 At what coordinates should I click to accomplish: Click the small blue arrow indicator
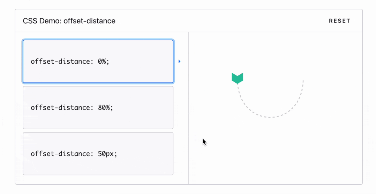pos(179,62)
